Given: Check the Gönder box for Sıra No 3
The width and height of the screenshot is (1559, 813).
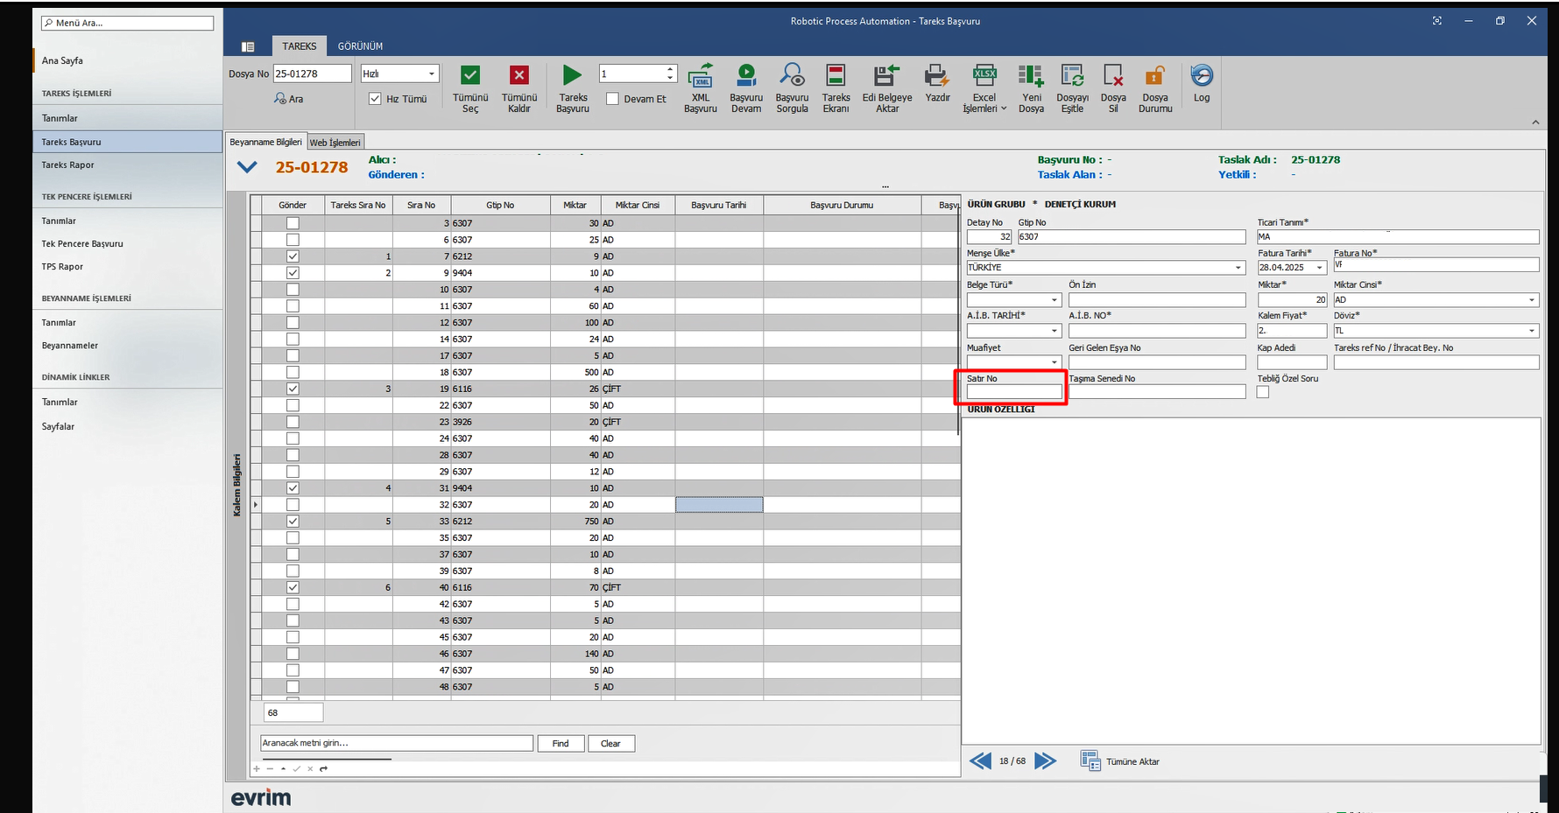Looking at the screenshot, I should pyautogui.click(x=293, y=223).
